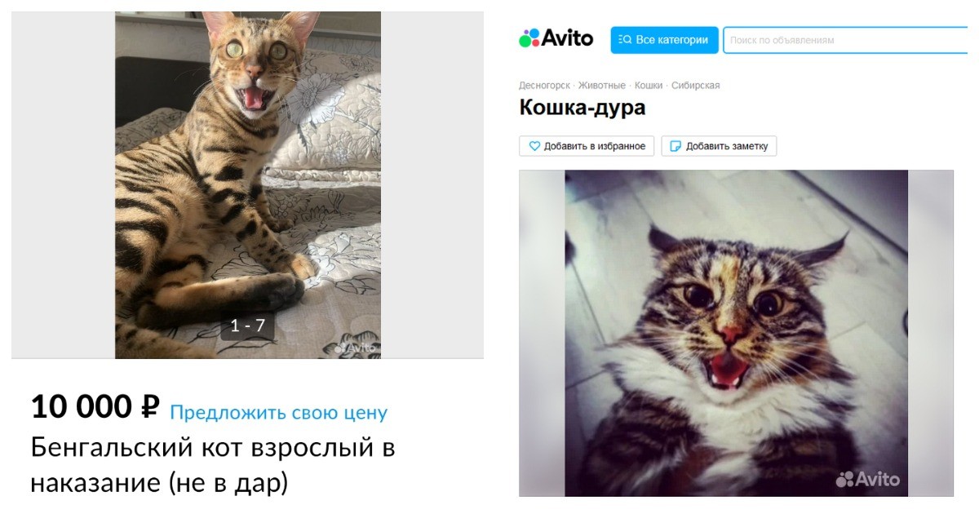Screen dimensions: 979x514
Task: Click the list-search icon in Все категории button
Action: (x=625, y=40)
